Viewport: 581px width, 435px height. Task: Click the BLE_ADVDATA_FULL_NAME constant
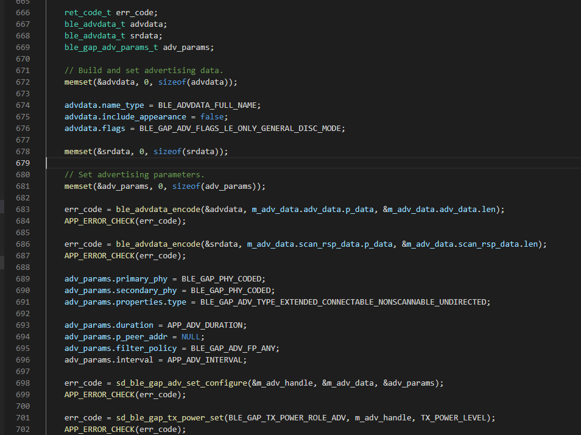[x=209, y=105]
